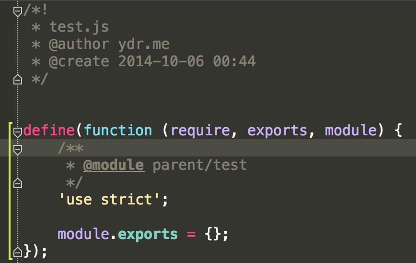Click the exports property in module.exports
Viewport: 416px width, 263px height.
coord(148,234)
